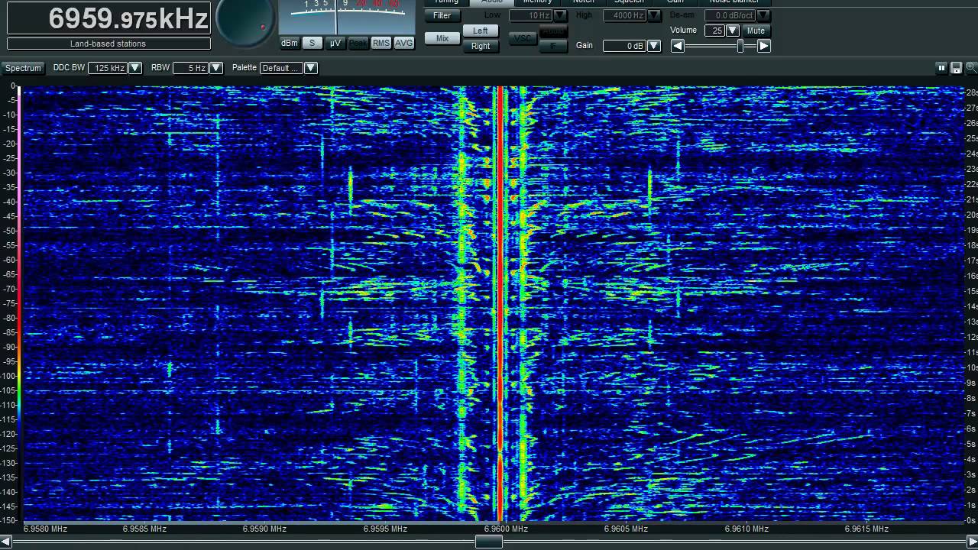The width and height of the screenshot is (978, 550).
Task: Open the Notch tab
Action: click(583, 2)
